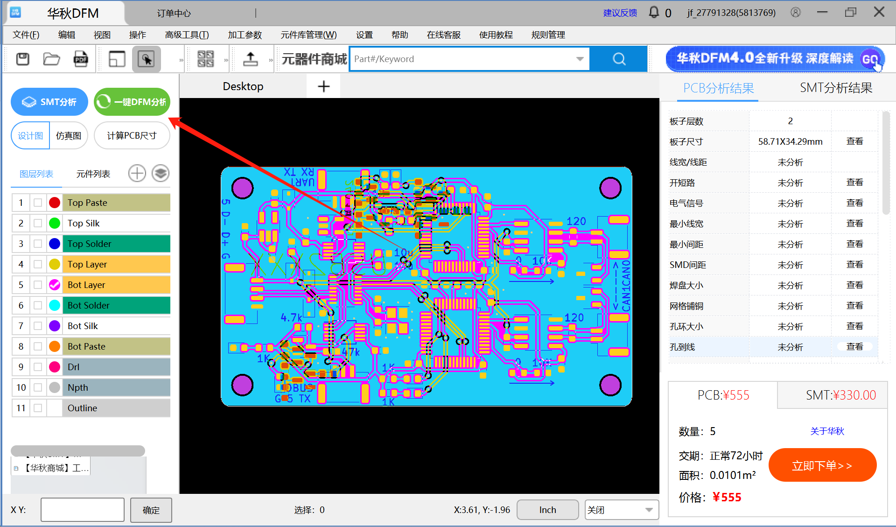Screen dimensions: 896x527
Task: Click the save file icon
Action: 22,59
